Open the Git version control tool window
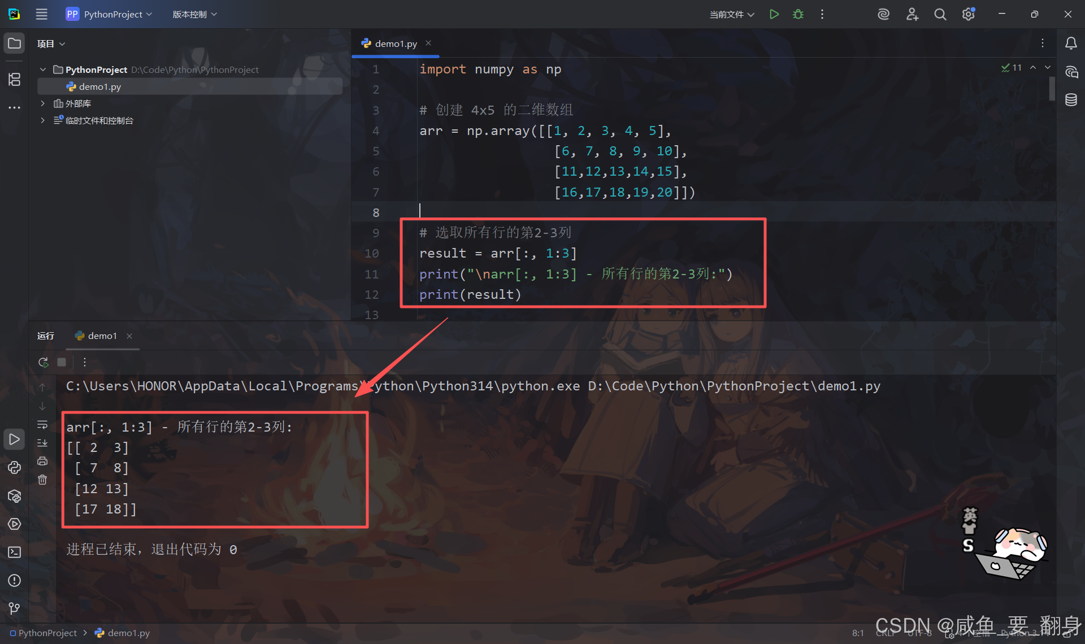 pos(15,608)
